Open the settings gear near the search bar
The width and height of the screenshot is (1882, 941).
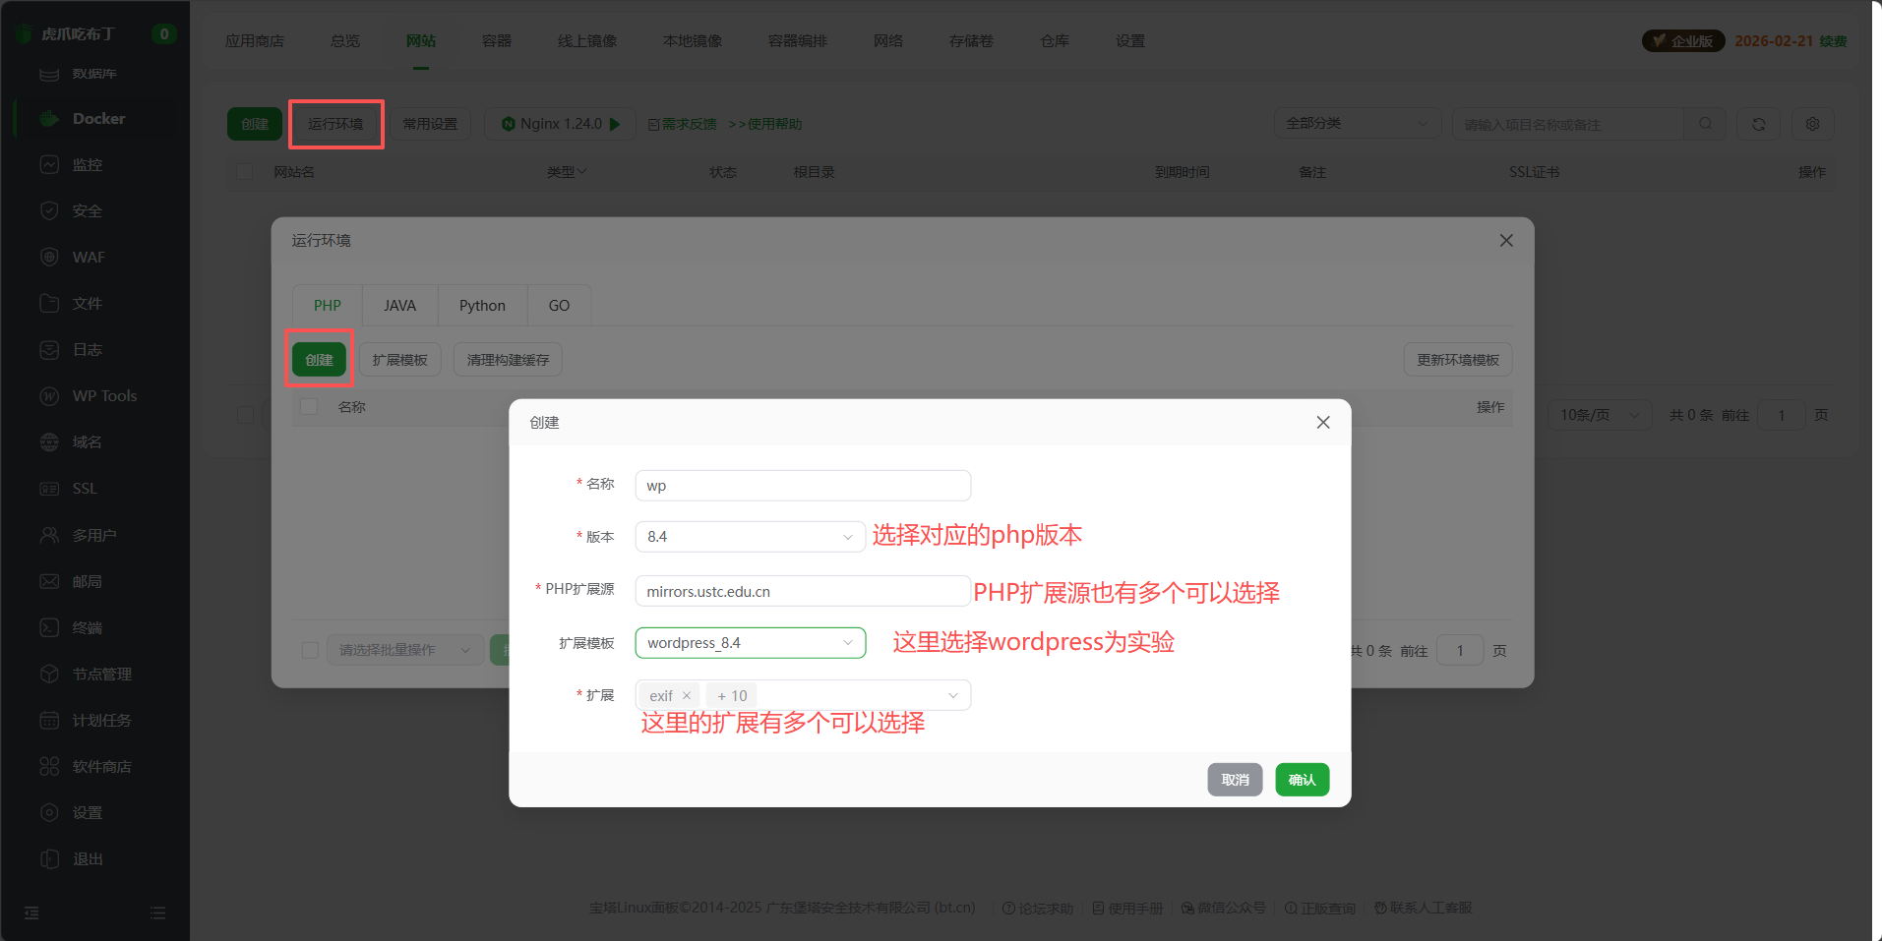pos(1812,124)
